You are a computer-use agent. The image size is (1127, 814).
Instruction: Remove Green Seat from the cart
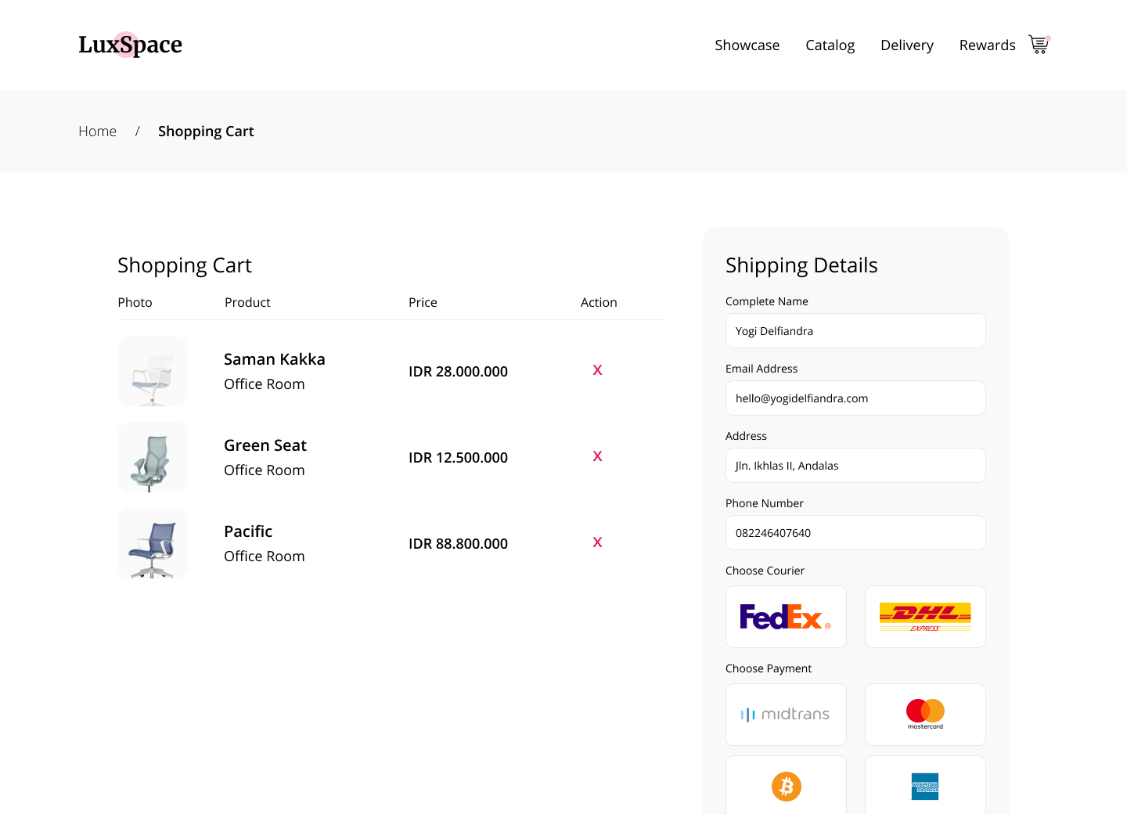(x=597, y=456)
